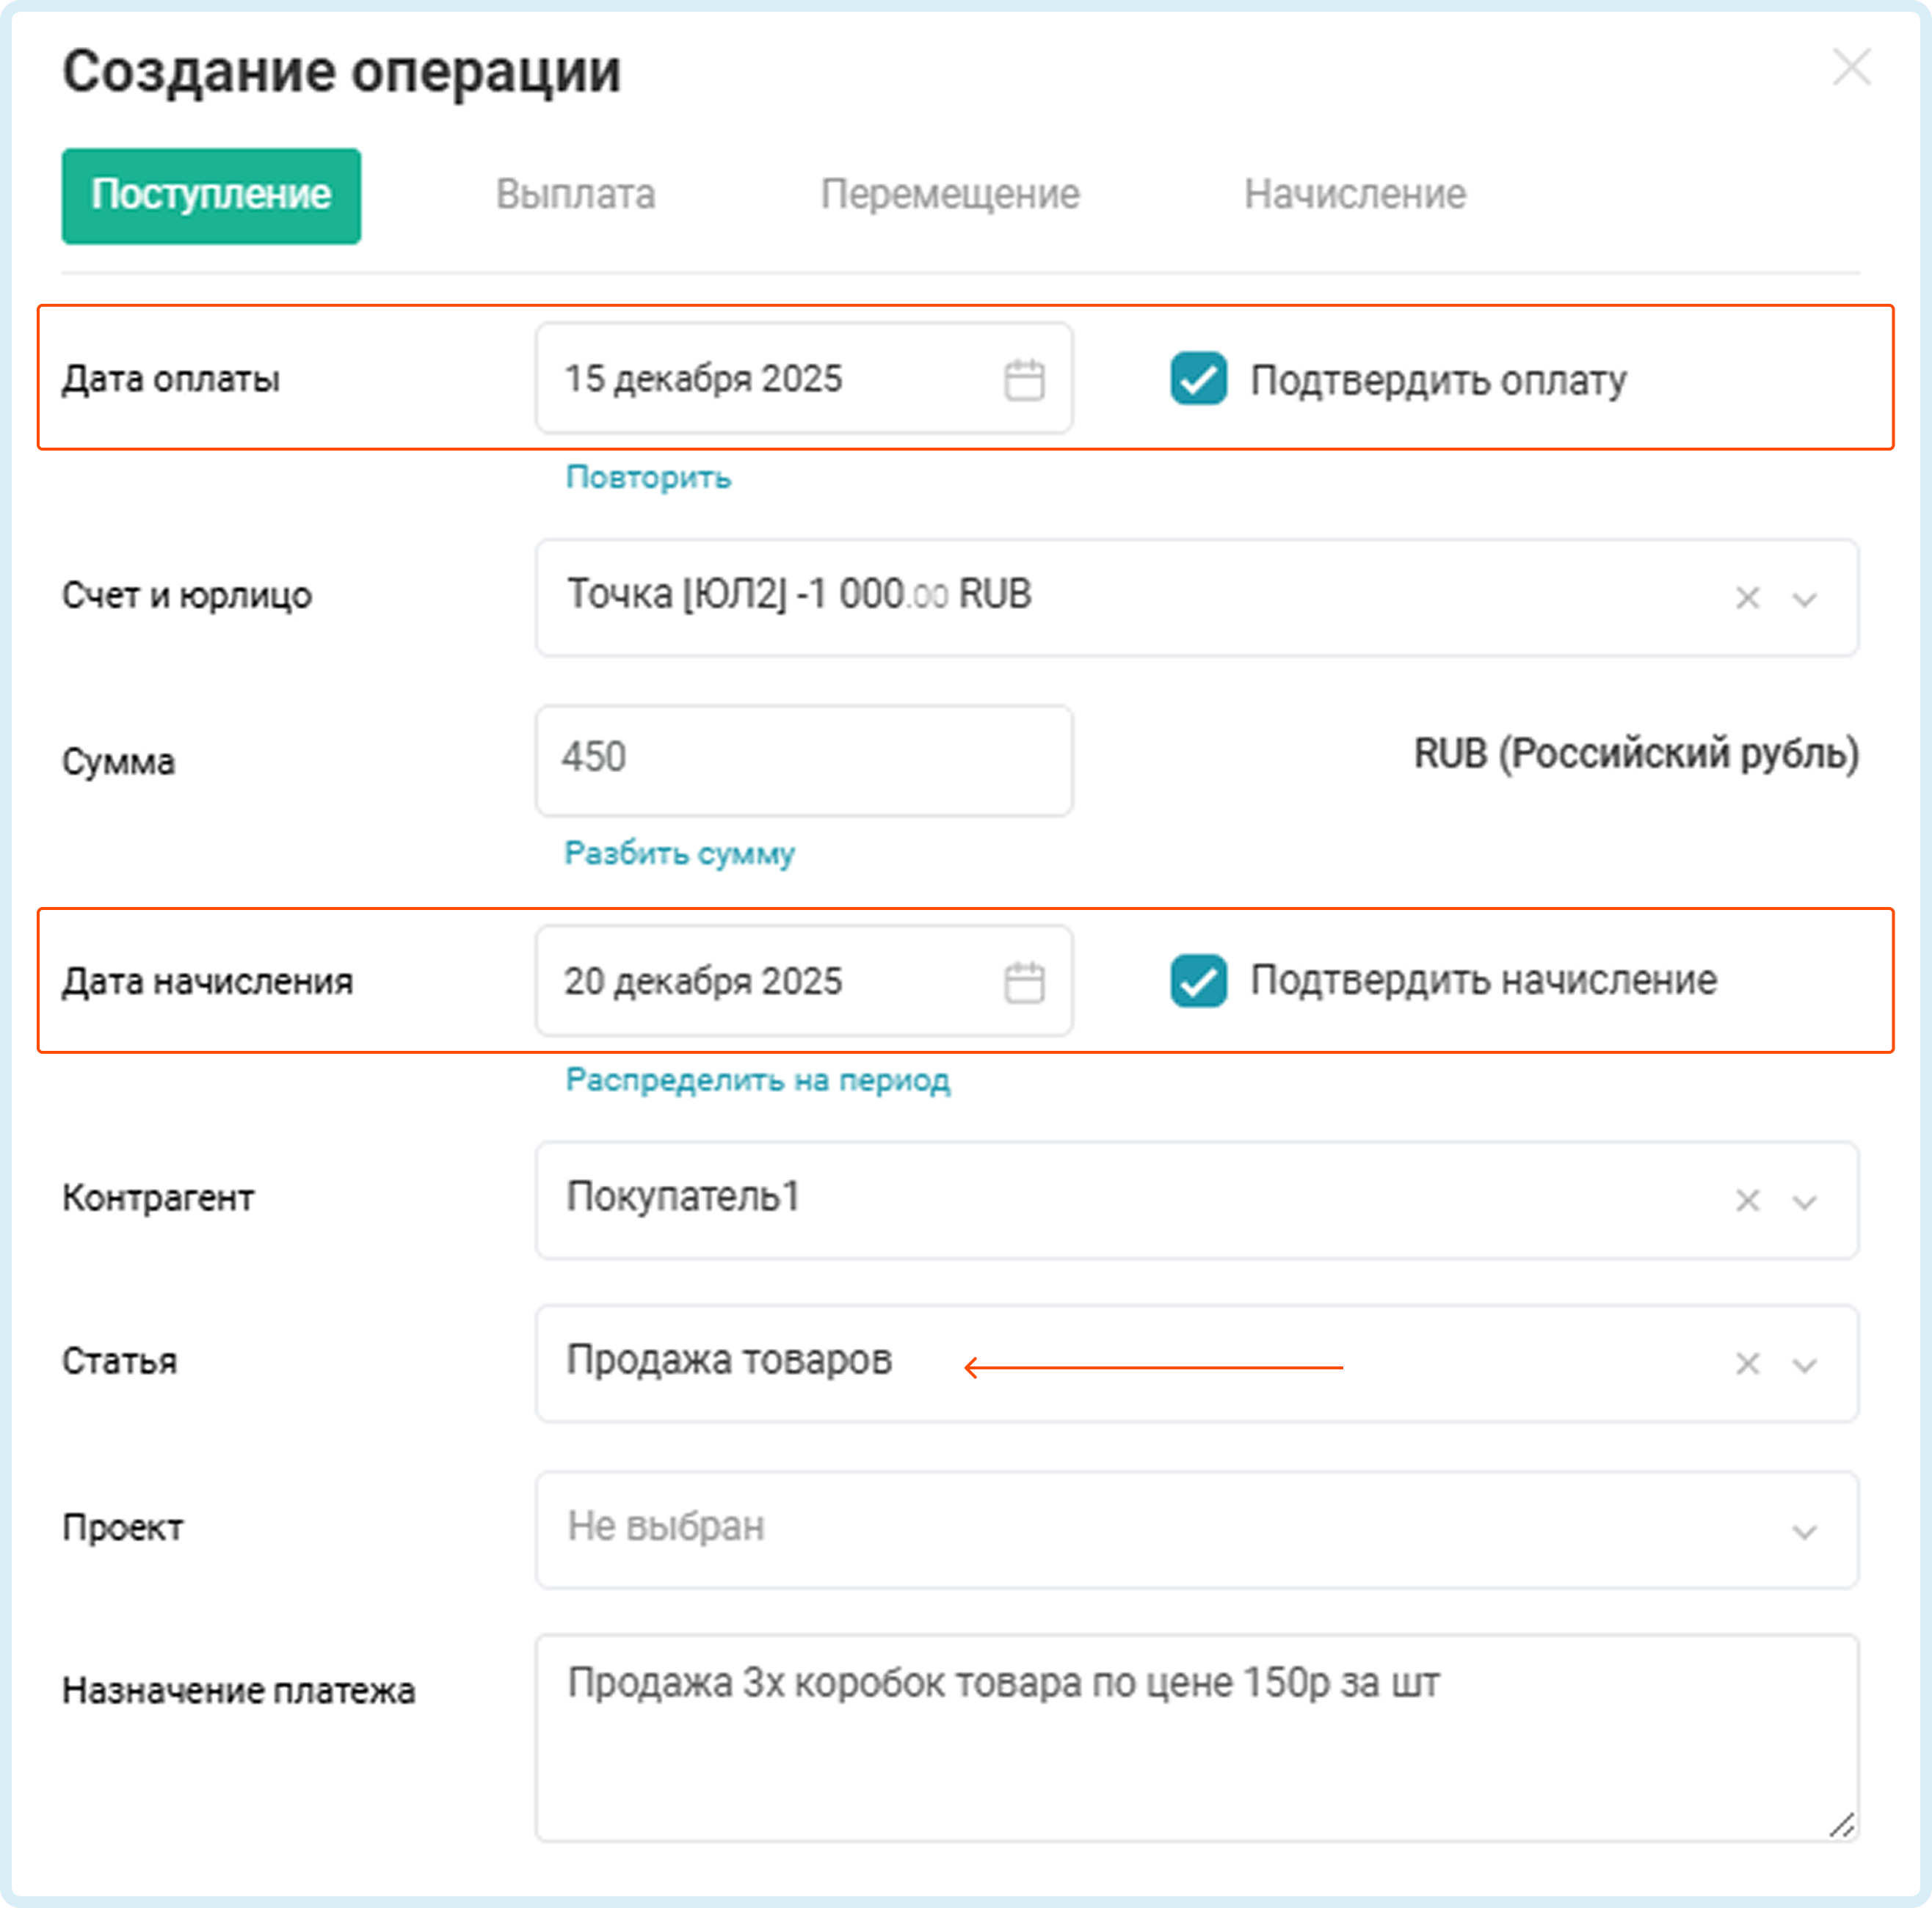Open calendar icon for Дата начисления
Image resolution: width=1932 pixels, height=1908 pixels.
coord(1023,983)
